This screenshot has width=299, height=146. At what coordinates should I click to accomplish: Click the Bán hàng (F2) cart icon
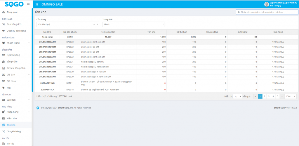(x=4, y=24)
